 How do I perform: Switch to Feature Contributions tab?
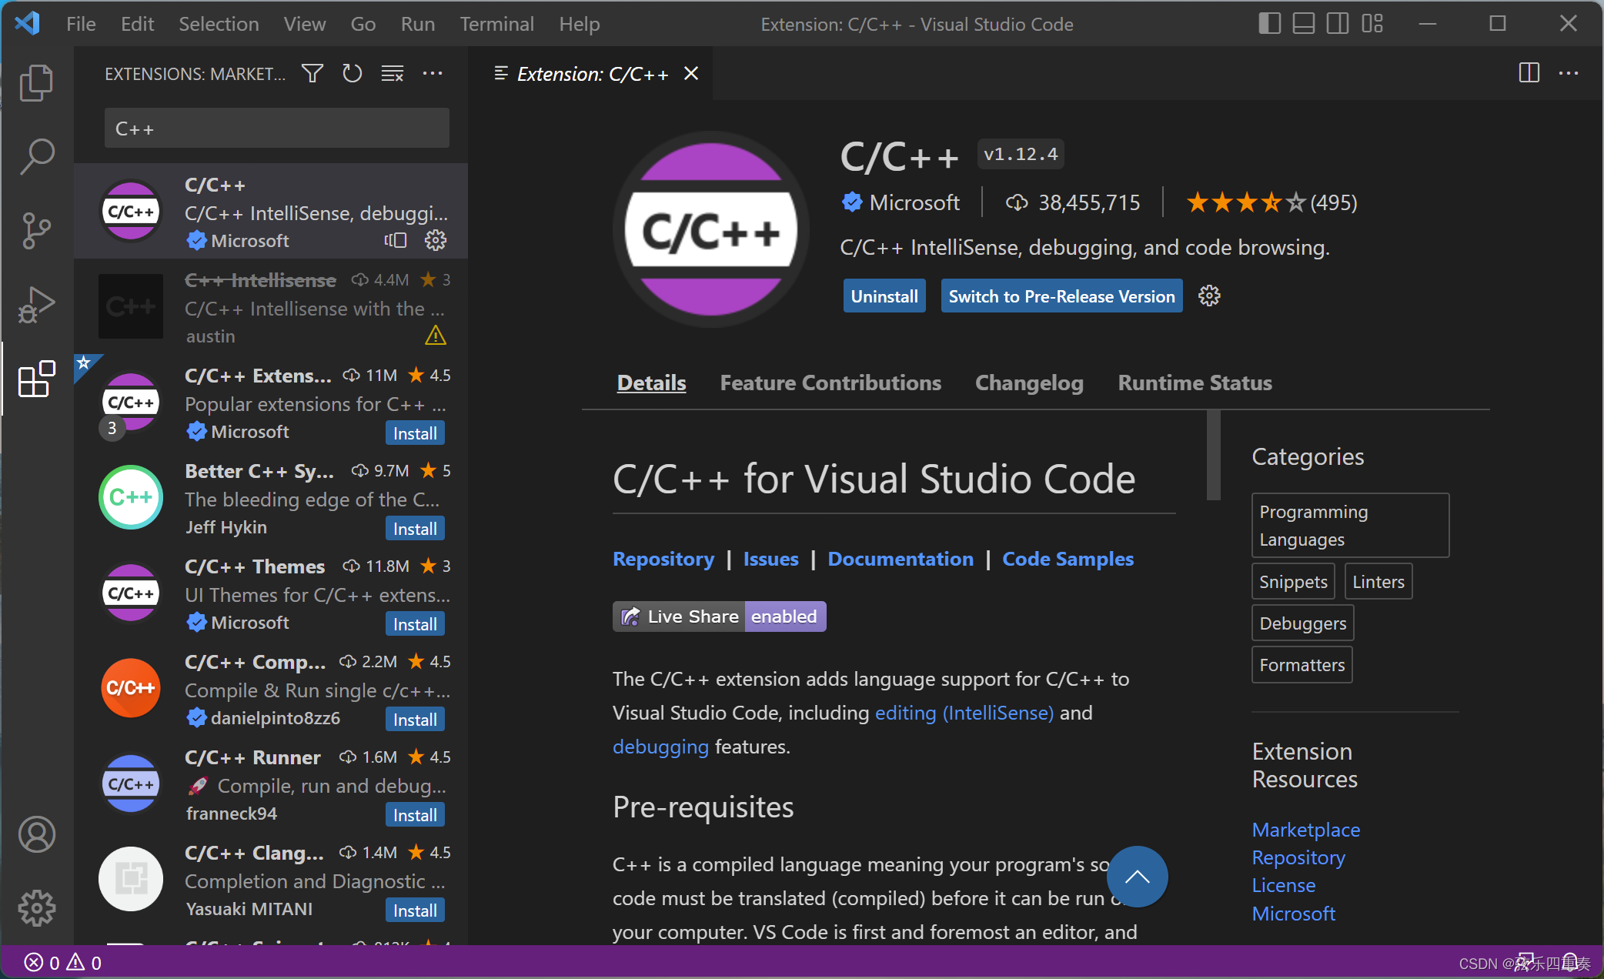(x=830, y=383)
